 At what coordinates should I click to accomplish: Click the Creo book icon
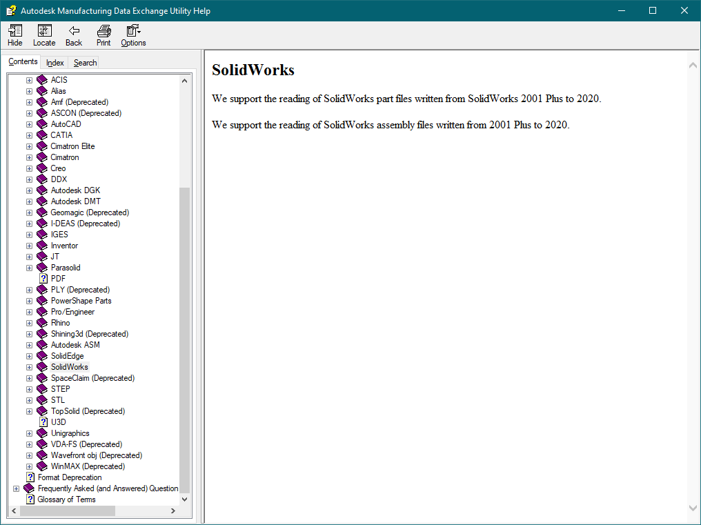(x=42, y=168)
